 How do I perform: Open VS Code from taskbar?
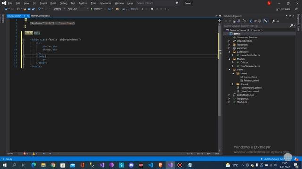(151, 165)
